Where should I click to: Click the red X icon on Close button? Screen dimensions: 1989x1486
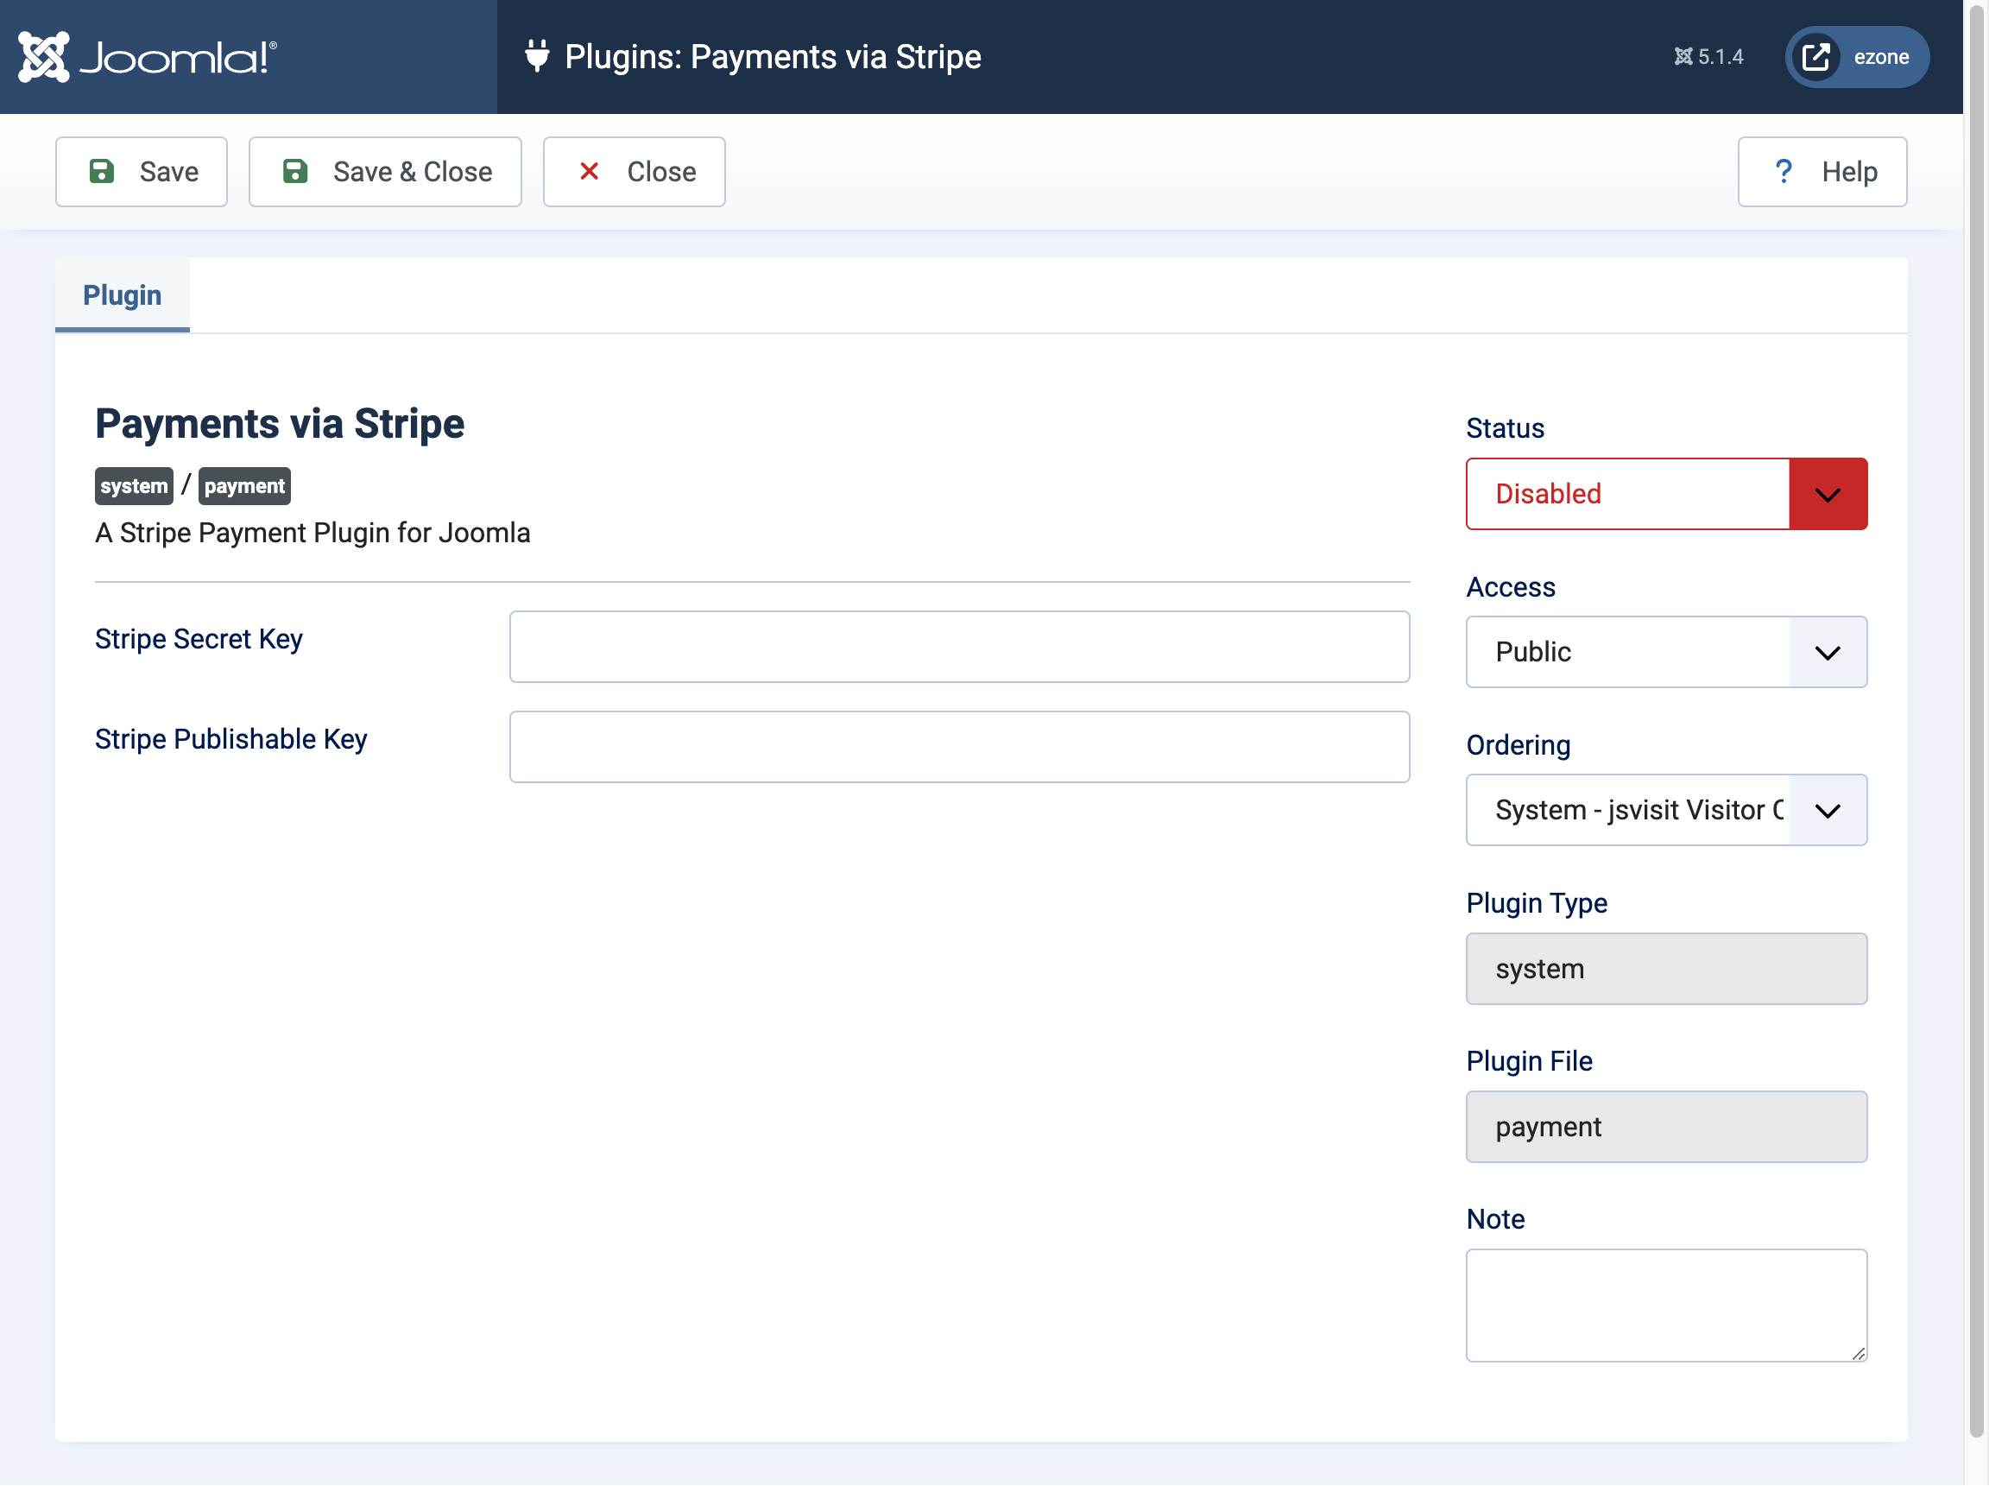coord(590,171)
